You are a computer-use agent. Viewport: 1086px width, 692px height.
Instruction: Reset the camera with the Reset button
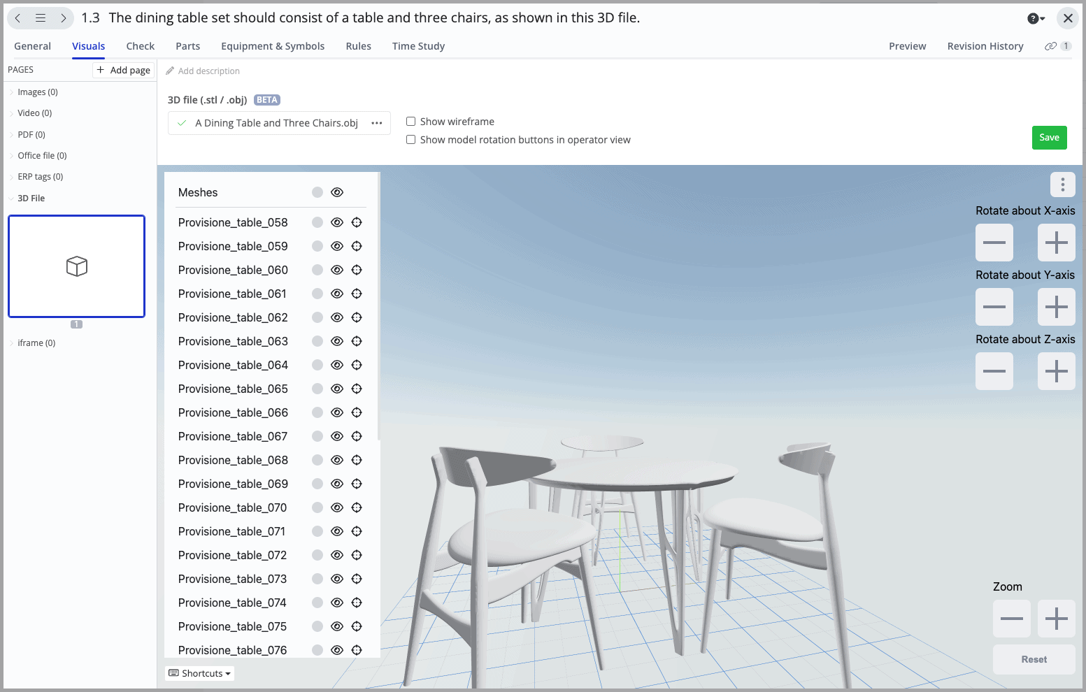coord(1034,658)
